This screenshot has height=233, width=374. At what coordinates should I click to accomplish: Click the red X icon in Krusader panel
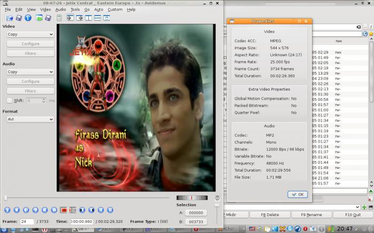(370, 199)
